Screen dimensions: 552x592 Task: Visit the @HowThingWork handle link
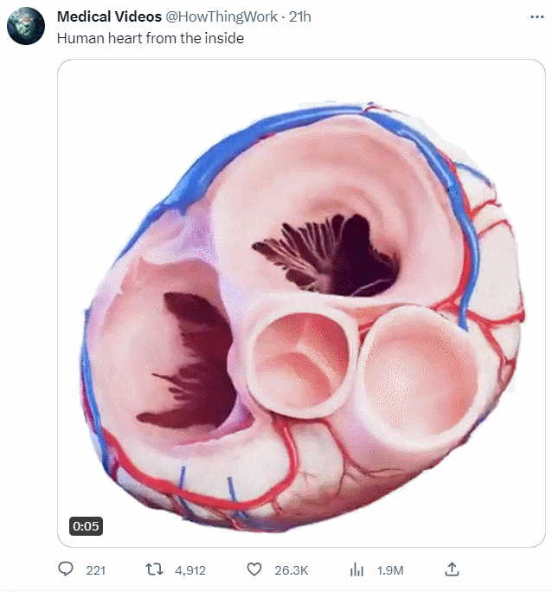221,16
